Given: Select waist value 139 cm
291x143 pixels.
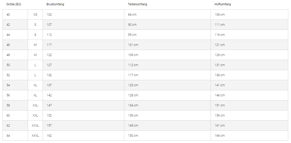Looking at the screenshot, I should point(133,115).
